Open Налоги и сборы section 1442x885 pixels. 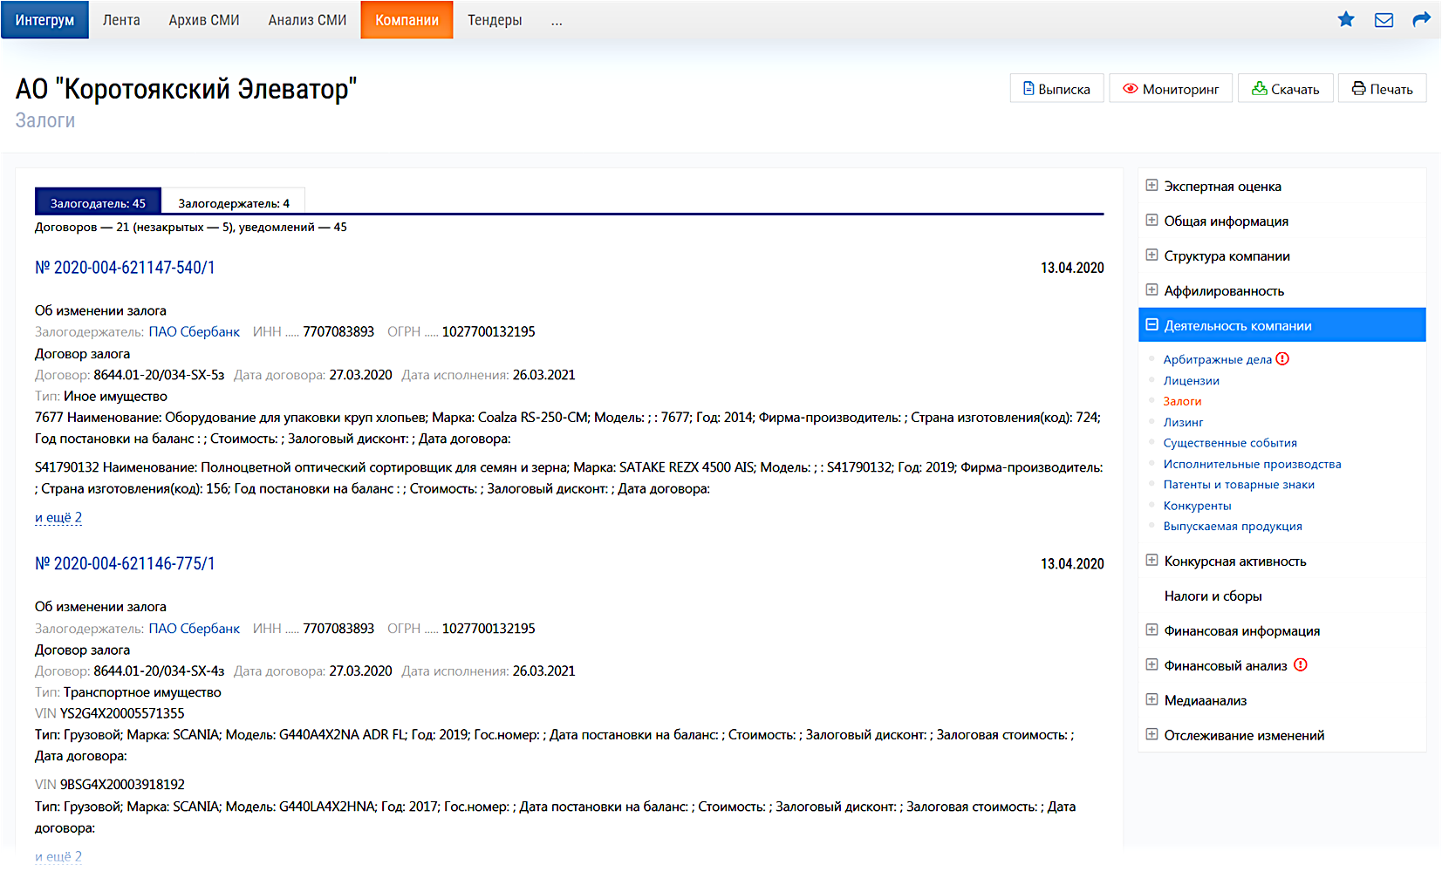click(x=1213, y=596)
